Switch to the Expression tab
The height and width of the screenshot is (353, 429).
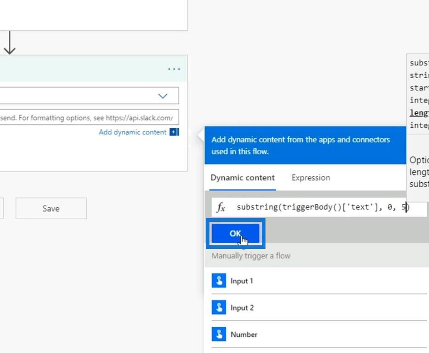311,178
